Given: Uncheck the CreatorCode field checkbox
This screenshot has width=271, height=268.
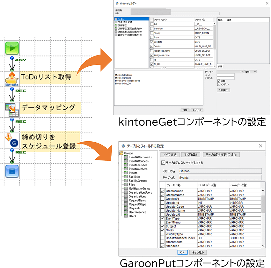Looking at the screenshot, I should 162,191.
